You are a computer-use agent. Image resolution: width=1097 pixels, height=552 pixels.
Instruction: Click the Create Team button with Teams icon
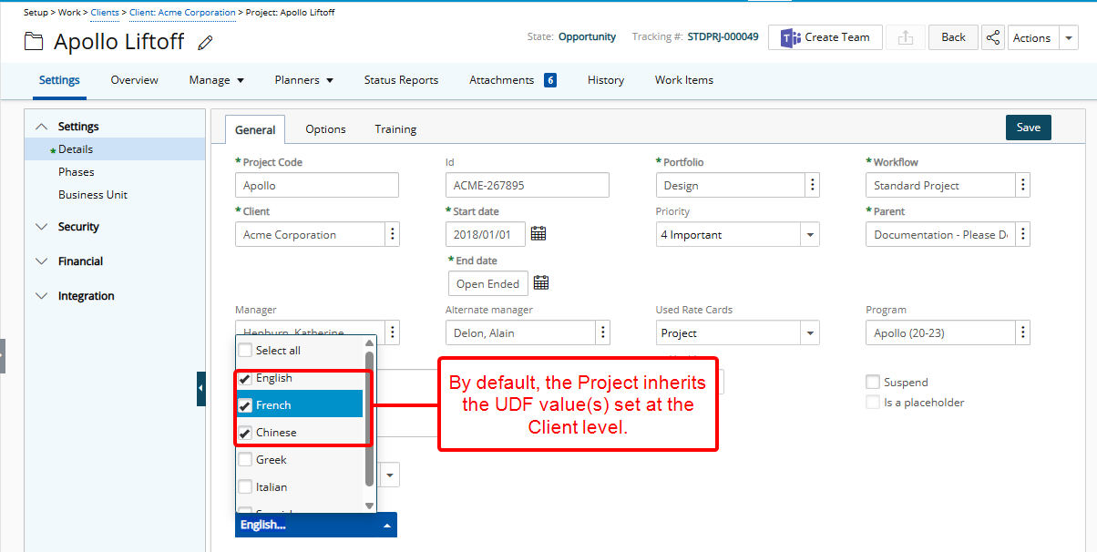click(825, 37)
